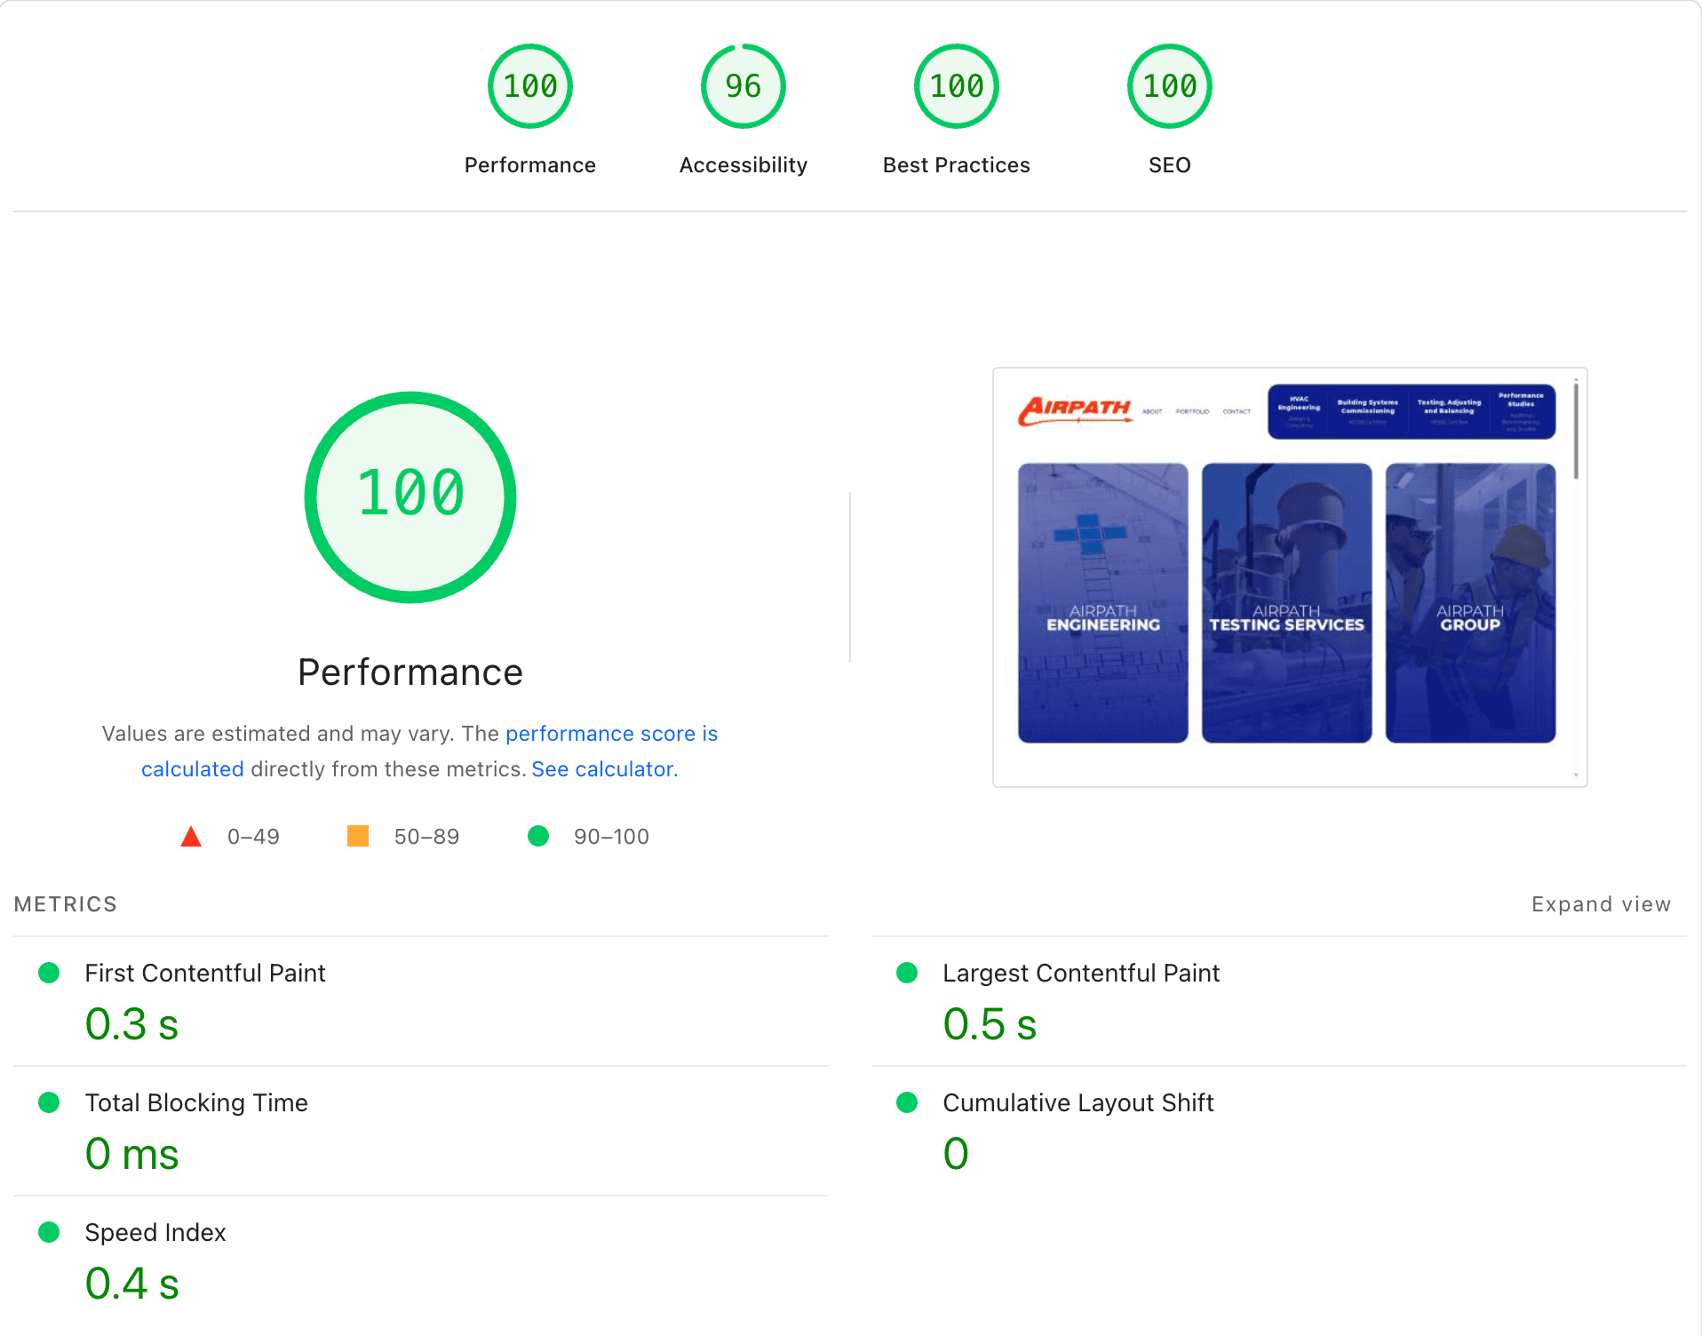Viewport: 1702px width, 1336px height.
Task: Click Expand view in the metrics section
Action: (1601, 904)
